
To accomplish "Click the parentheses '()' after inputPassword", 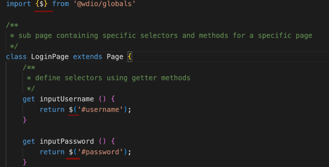I will click(x=102, y=141).
